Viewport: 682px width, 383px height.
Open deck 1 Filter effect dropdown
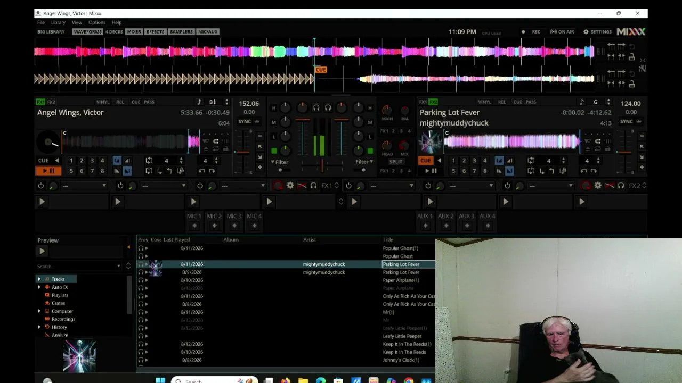coord(279,162)
